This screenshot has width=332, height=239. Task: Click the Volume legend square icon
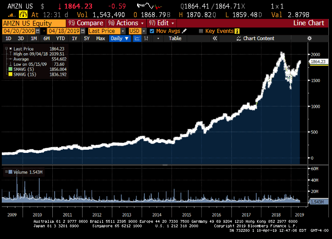click(x=10, y=172)
